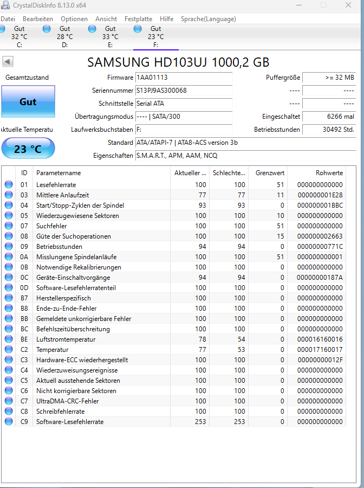Image resolution: width=364 pixels, height=488 pixels.
Task: Click the Grenzwert column header
Action: [268, 173]
